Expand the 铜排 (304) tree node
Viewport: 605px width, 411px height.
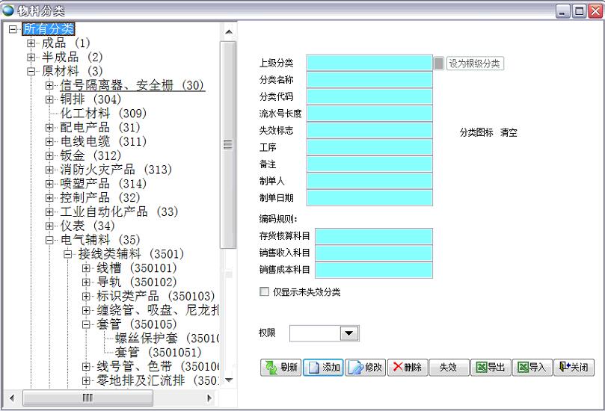click(50, 99)
